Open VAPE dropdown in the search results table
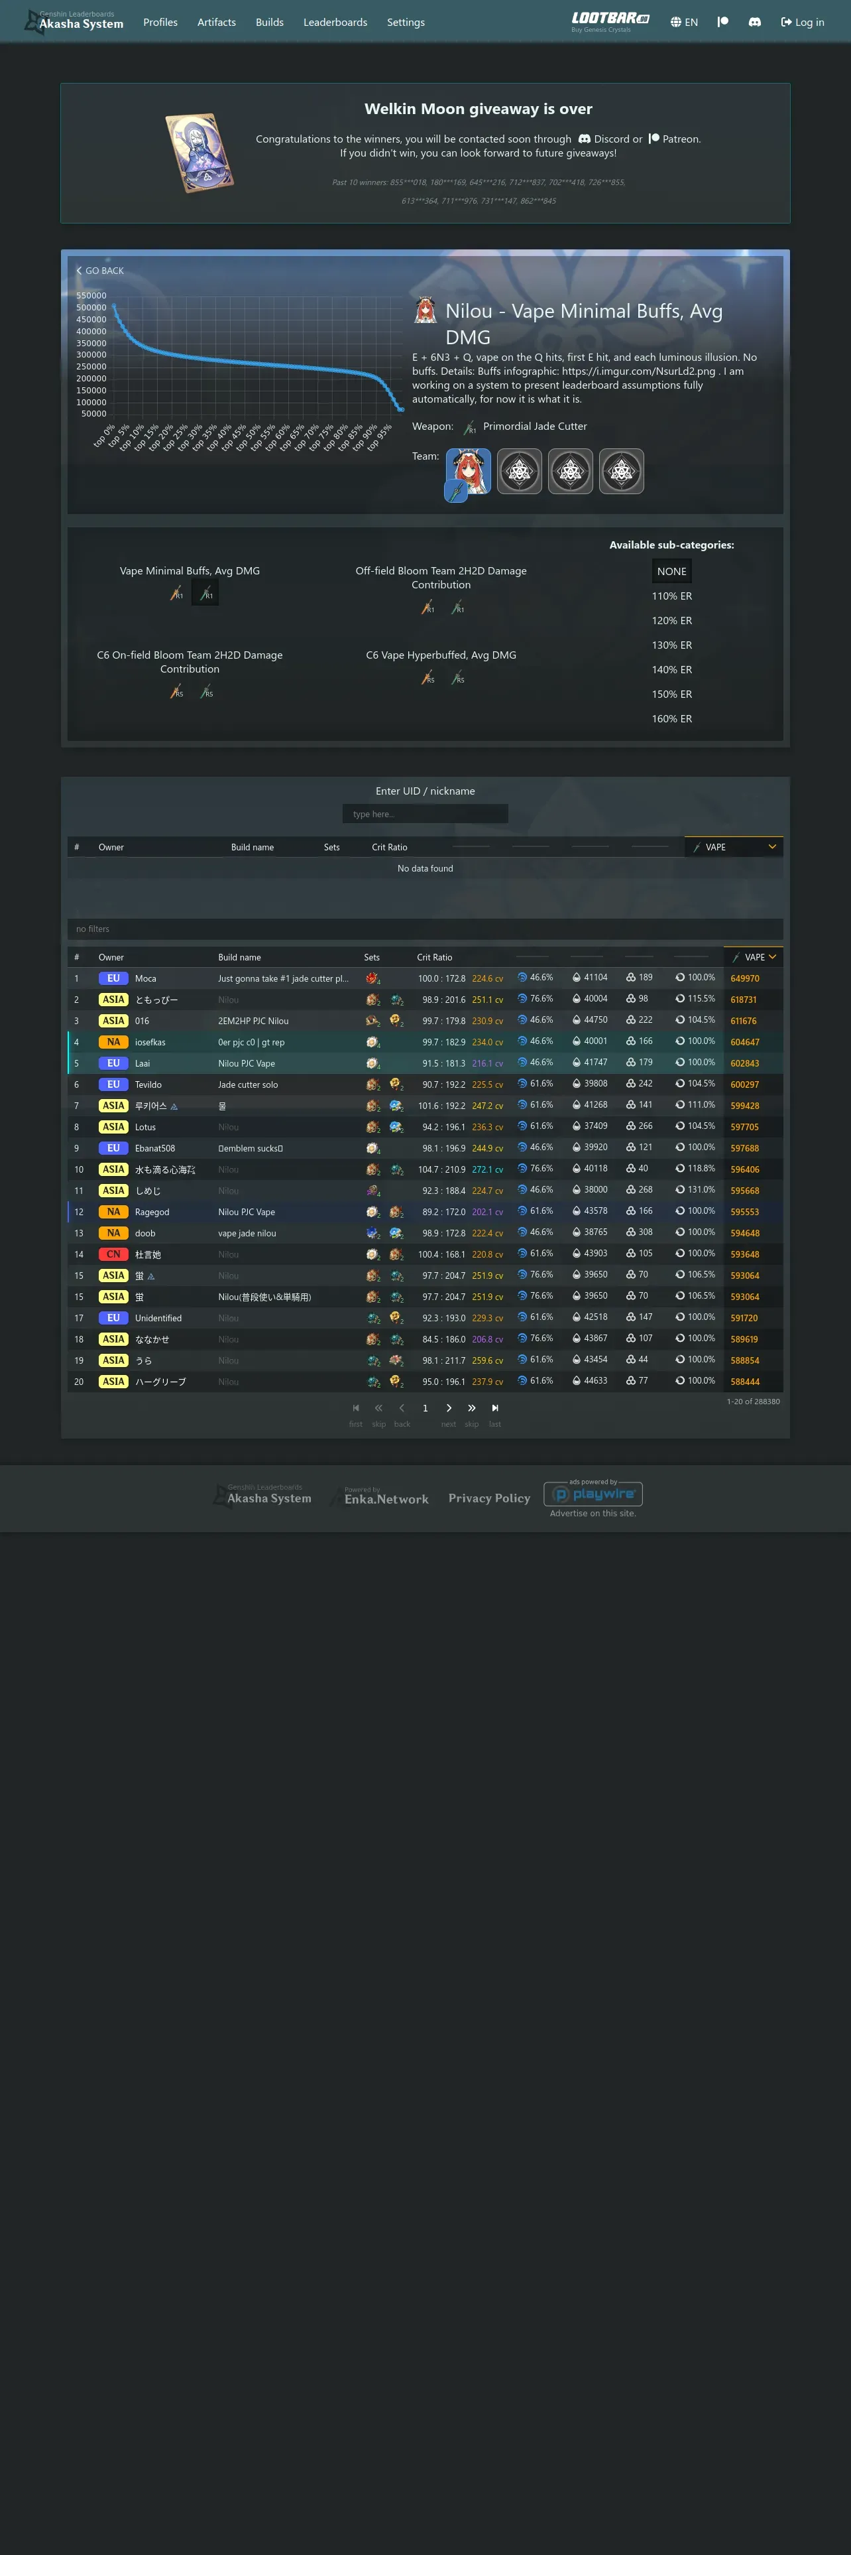The image size is (851, 2555). click(x=733, y=847)
